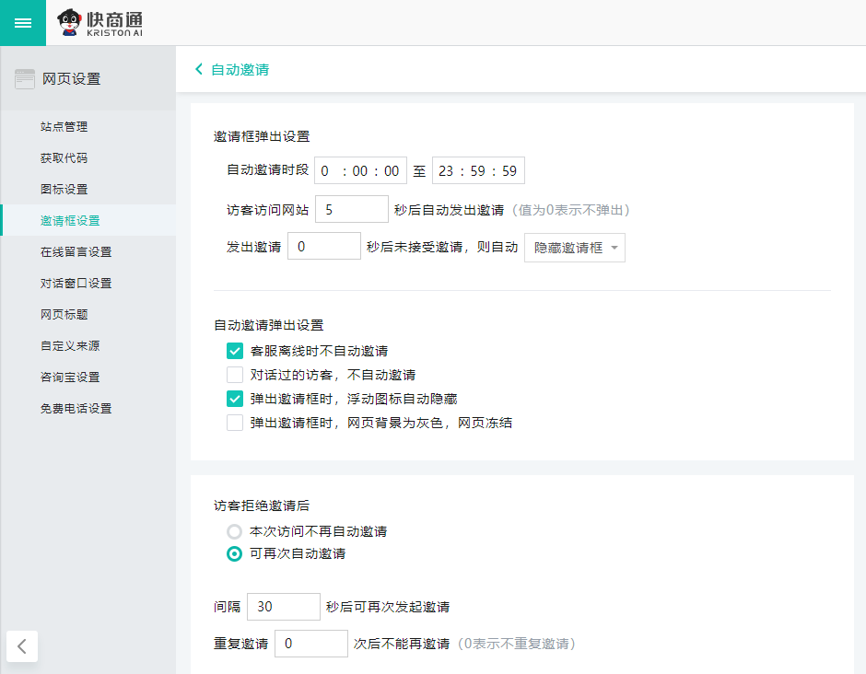Enable 网页背景为灰色，网页冻结 checkbox
Image resolution: width=866 pixels, height=674 pixels.
235,423
